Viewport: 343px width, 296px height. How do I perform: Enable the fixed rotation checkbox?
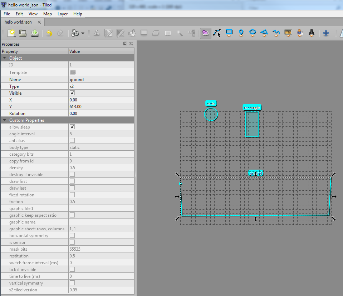click(x=72, y=195)
